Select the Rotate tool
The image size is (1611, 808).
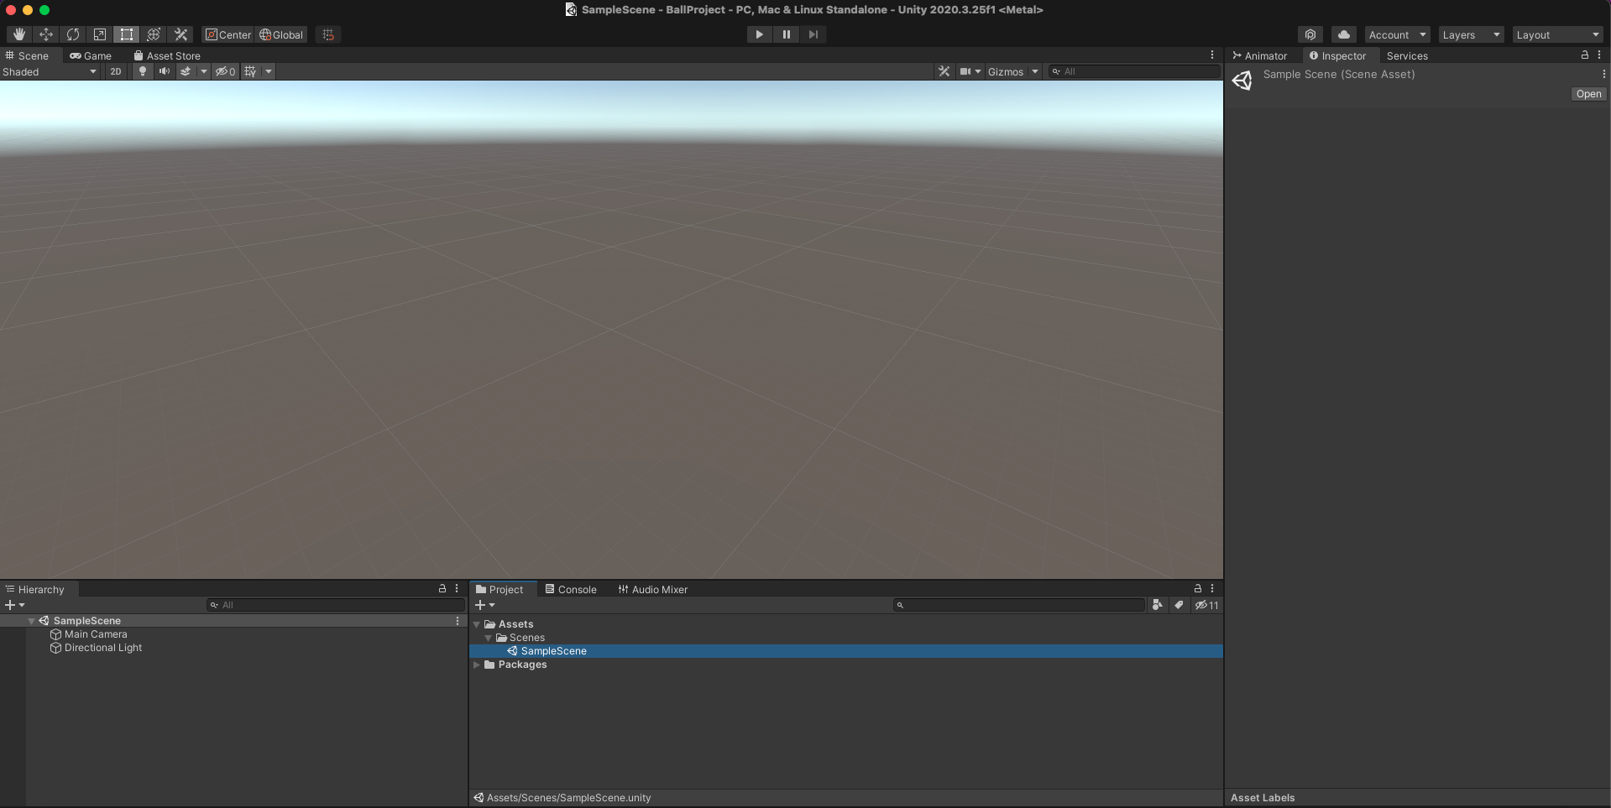[73, 34]
